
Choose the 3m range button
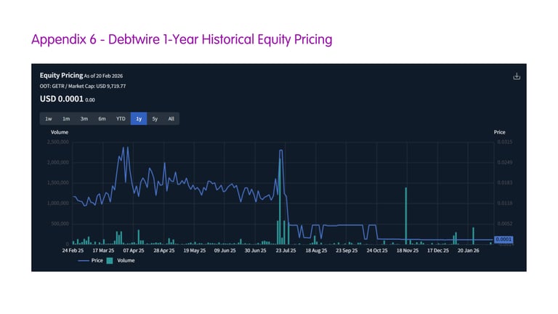click(84, 118)
